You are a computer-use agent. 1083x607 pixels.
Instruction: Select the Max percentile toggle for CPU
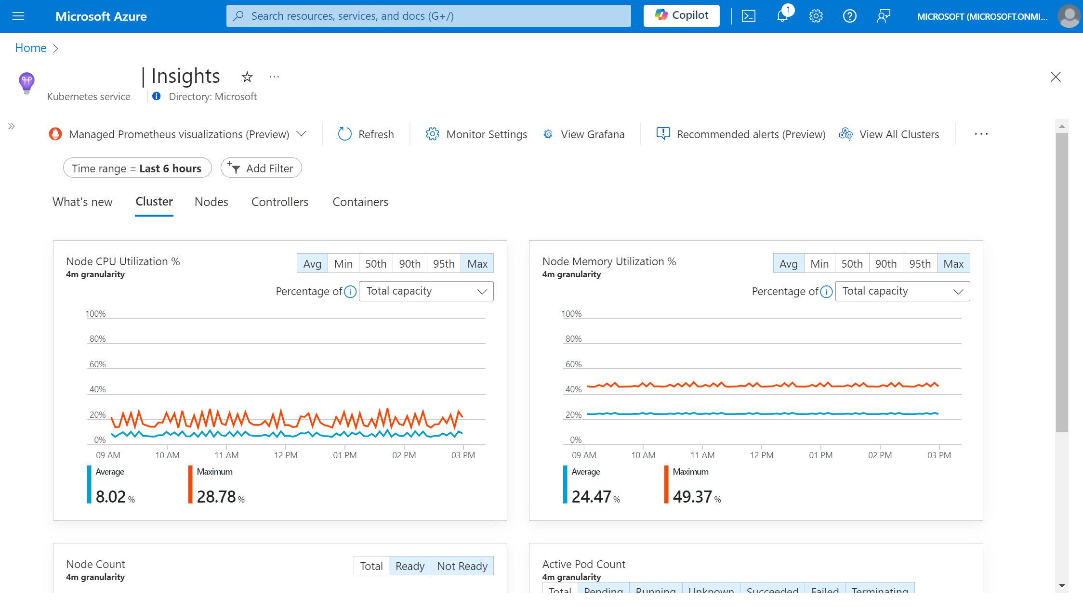click(477, 264)
